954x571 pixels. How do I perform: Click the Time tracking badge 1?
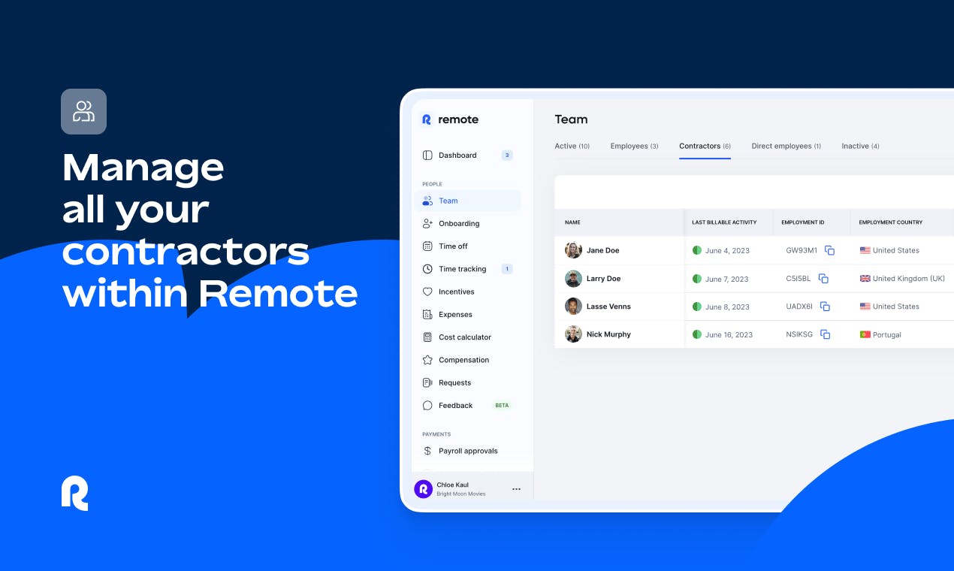[x=507, y=269]
